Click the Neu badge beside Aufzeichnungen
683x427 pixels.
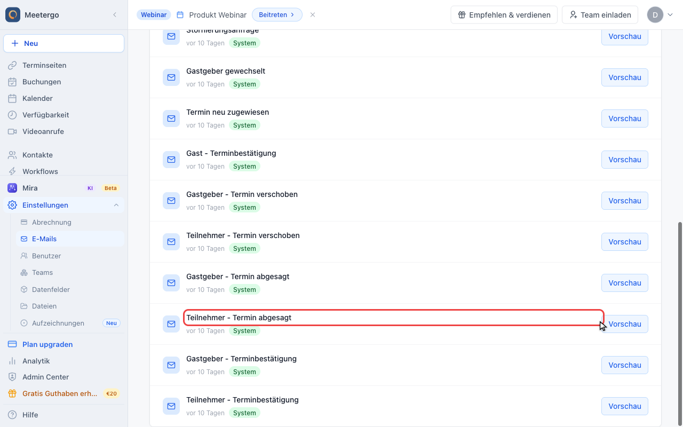(112, 323)
